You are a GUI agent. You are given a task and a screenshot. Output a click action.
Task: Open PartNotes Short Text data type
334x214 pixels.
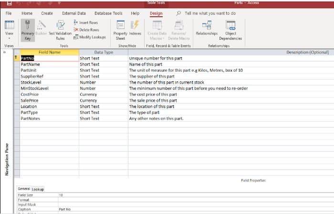click(104, 119)
